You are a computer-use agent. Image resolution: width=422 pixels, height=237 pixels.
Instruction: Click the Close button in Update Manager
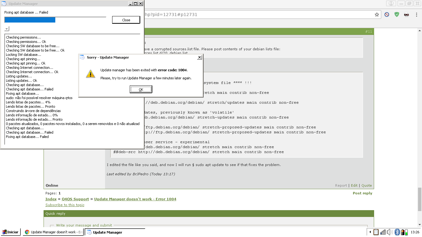click(x=126, y=20)
